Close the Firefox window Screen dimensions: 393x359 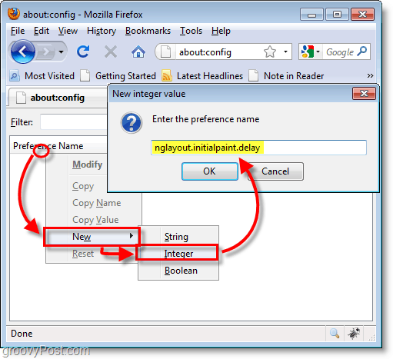tap(362, 15)
